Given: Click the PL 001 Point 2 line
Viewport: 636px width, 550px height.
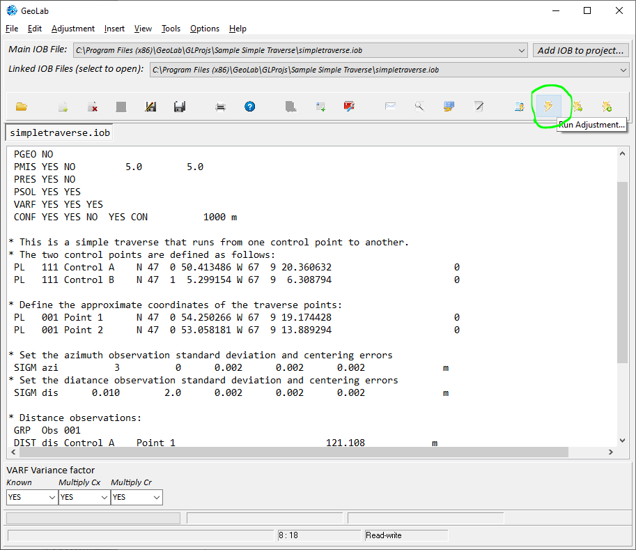Looking at the screenshot, I should pyautogui.click(x=236, y=330).
